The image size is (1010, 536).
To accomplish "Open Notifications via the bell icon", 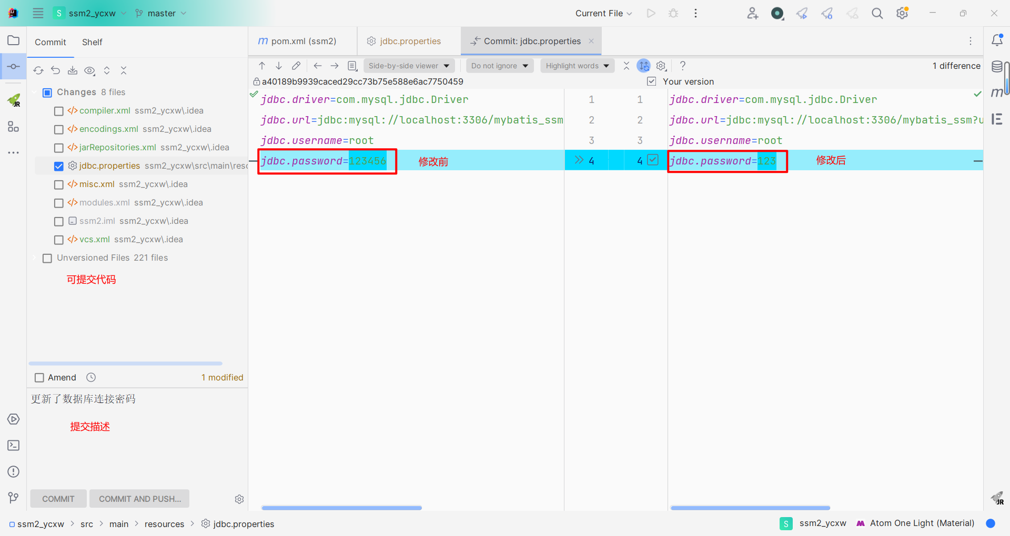I will click(997, 40).
